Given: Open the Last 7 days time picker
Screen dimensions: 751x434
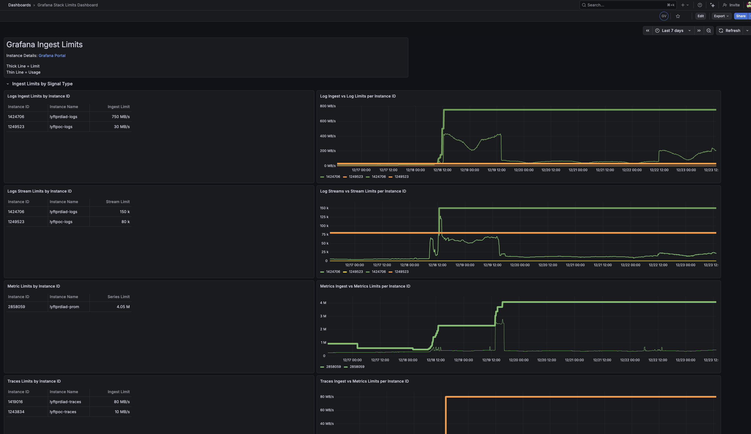Looking at the screenshot, I should (673, 31).
